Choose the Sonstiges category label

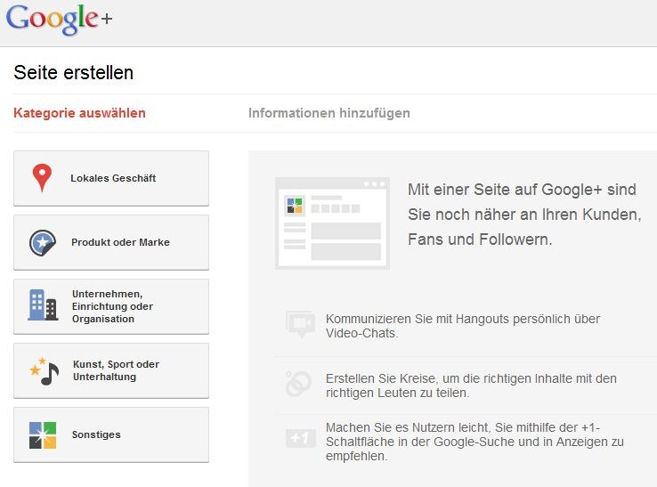pyautogui.click(x=96, y=434)
